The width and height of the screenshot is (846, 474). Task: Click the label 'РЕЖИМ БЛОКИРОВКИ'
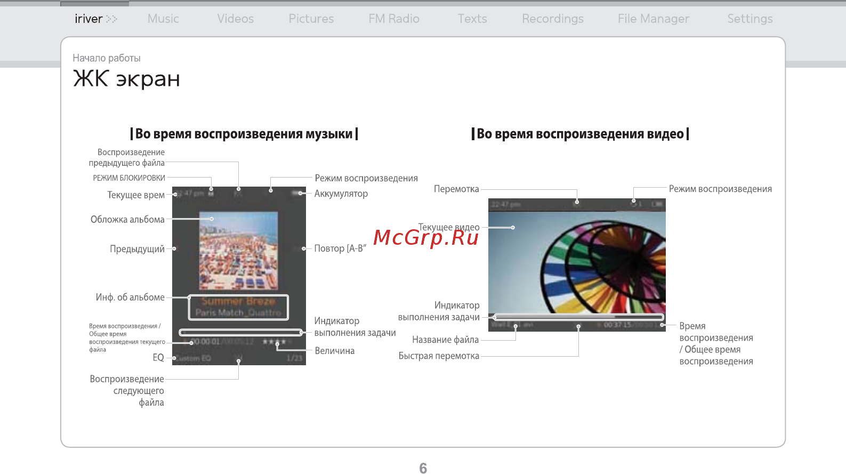(129, 178)
